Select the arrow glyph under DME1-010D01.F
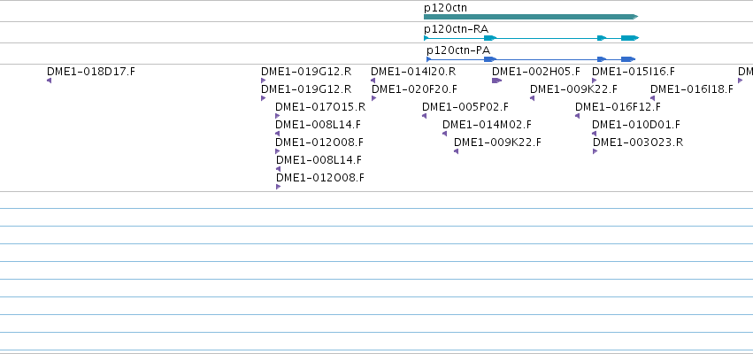Screen dimensions: 753x354 point(594,134)
